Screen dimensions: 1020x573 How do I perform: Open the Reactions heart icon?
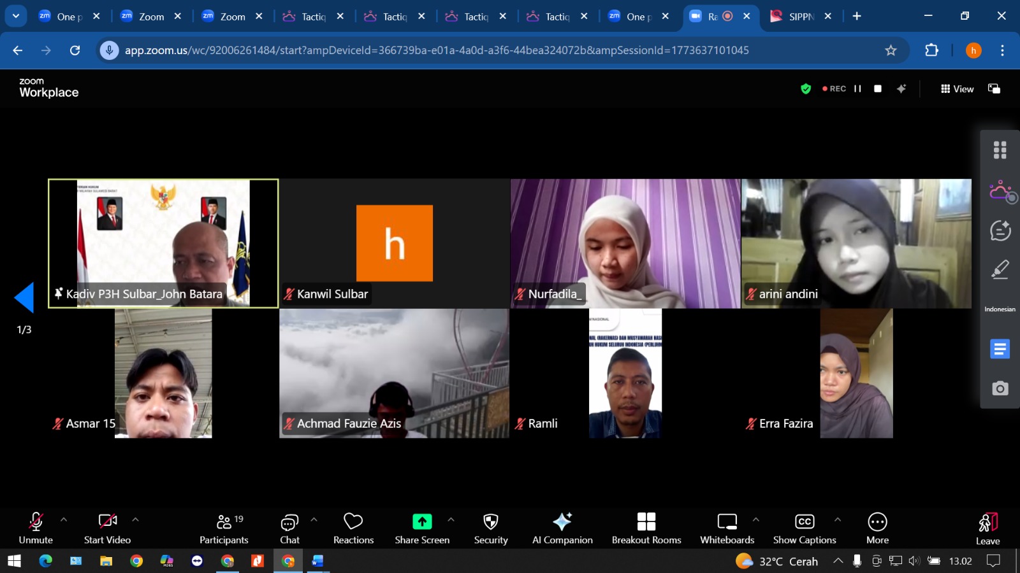click(353, 522)
